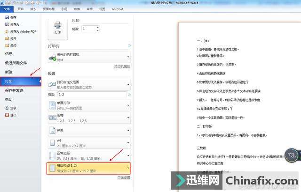Click inside the 份数 copies number box

point(89,29)
